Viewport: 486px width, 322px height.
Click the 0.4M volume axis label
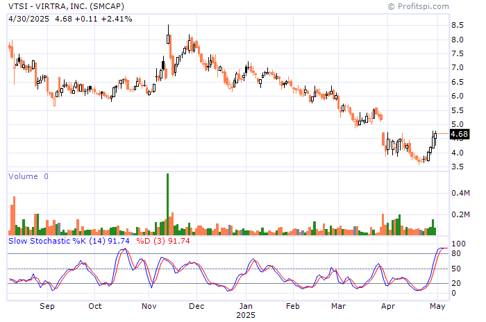click(x=460, y=193)
